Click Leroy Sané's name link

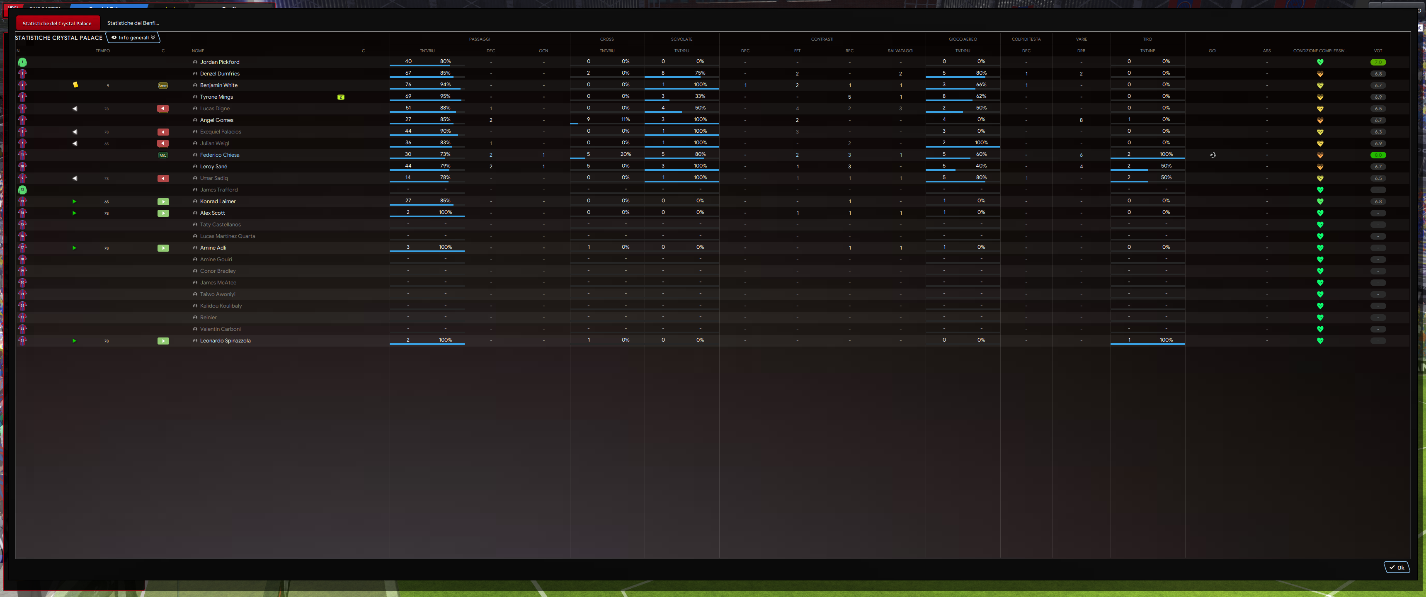[213, 167]
